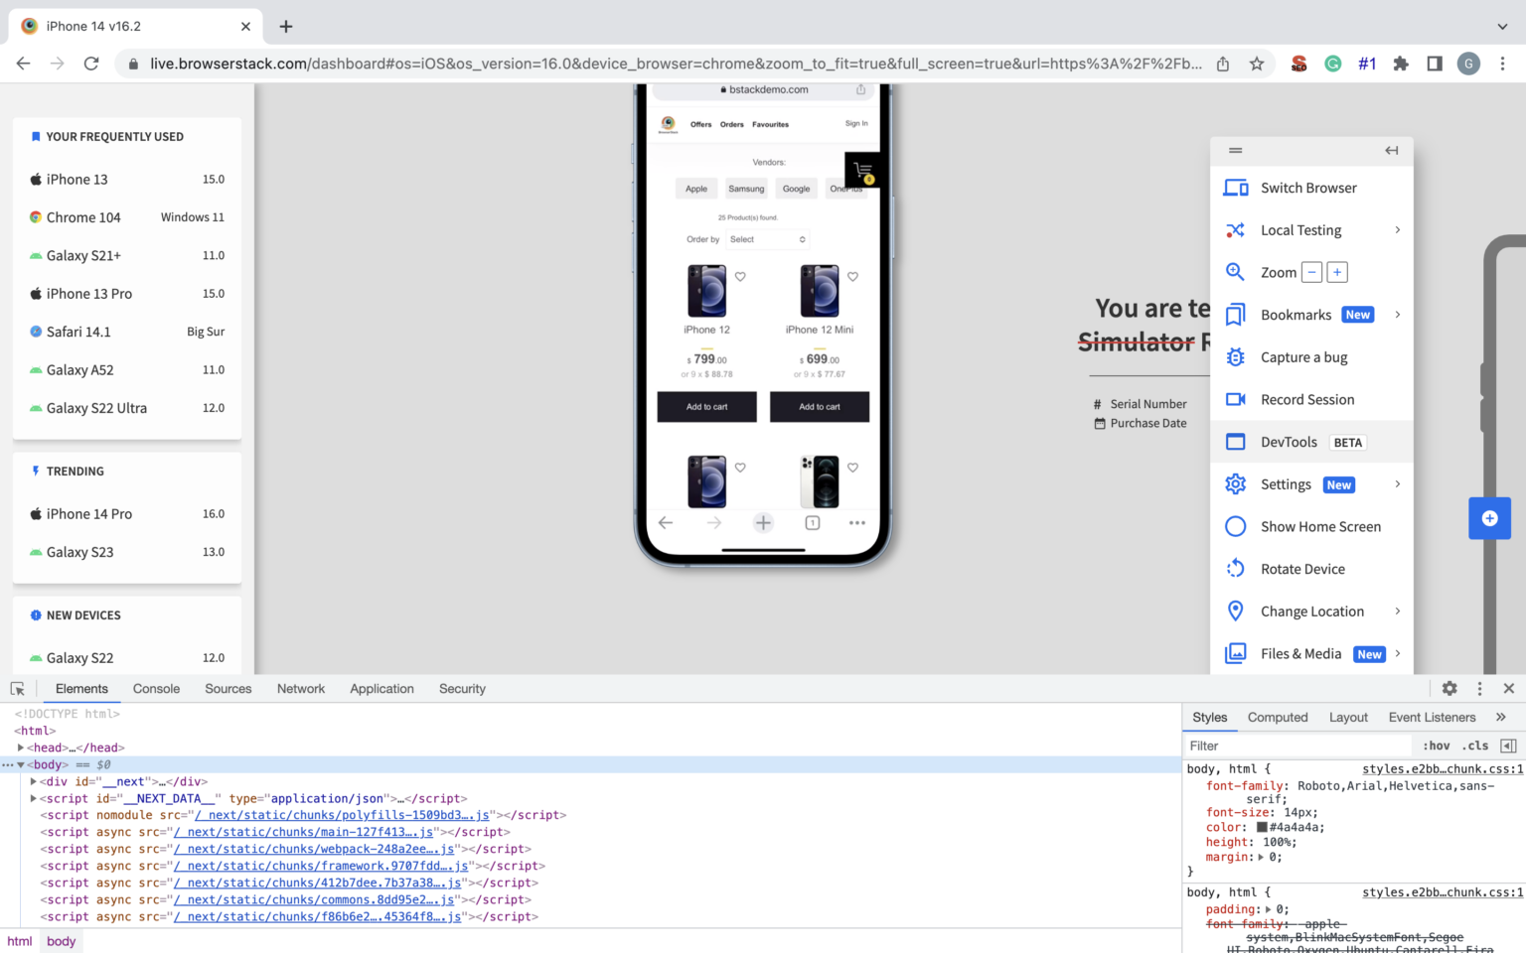
Task: Click the Show Home Screen icon
Action: pyautogui.click(x=1235, y=526)
